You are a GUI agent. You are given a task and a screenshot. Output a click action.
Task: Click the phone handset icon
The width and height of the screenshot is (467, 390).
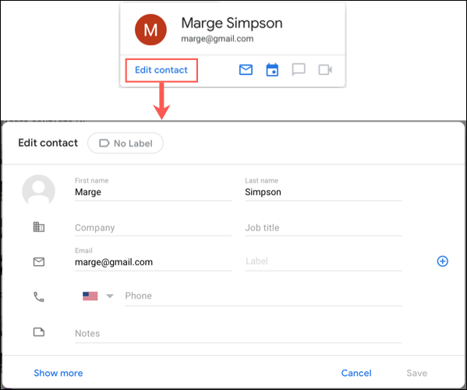[39, 296]
